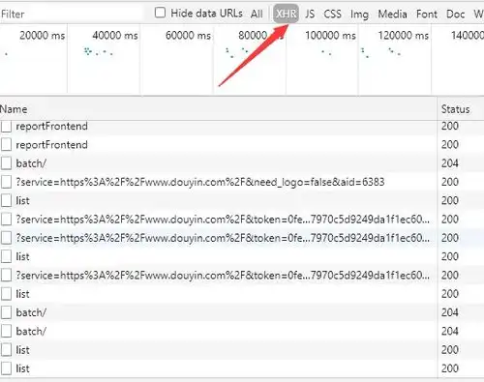
Task: Show only Font requests
Action: coord(427,14)
